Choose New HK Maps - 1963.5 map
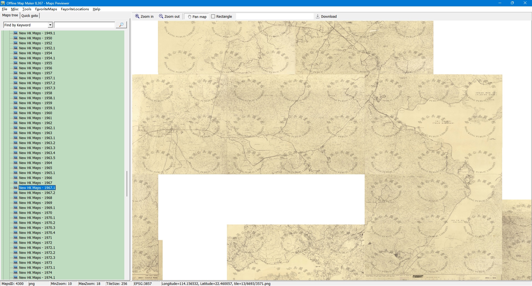 pyautogui.click(x=37, y=158)
